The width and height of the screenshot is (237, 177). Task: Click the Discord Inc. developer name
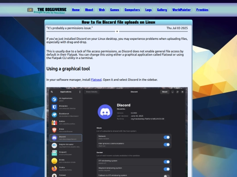coord(121,109)
